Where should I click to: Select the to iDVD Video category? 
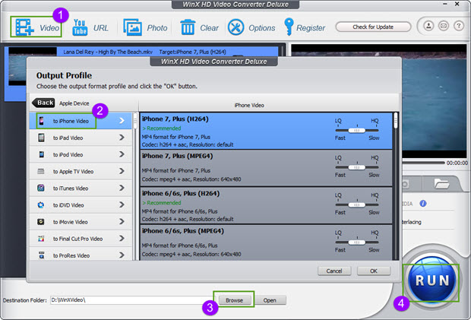81,205
